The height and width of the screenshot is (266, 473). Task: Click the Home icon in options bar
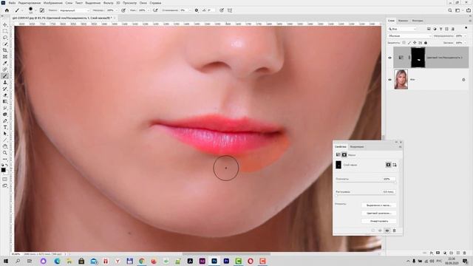(7, 10)
